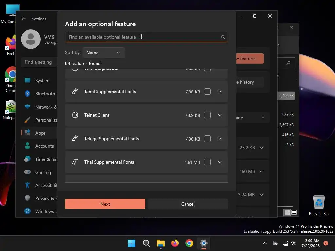Expand the 160 MB installed feature row
The height and width of the screenshot is (251, 335).
pos(261,171)
